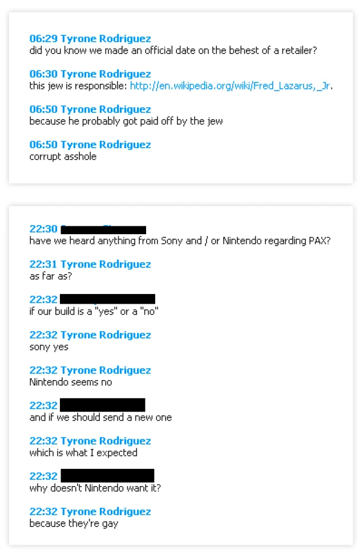Click the 22:30 timestamp in second panel
Screen dimensions: 363x559
pyautogui.click(x=43, y=229)
